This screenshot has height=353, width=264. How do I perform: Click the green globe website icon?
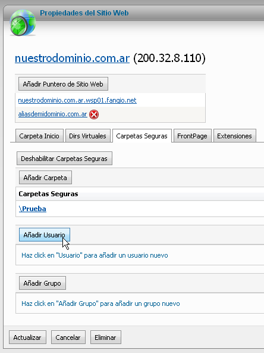[23, 23]
